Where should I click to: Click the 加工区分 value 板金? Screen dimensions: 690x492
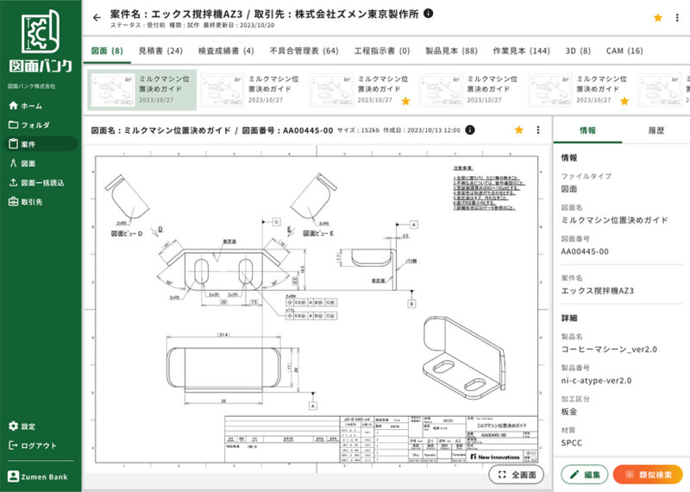(569, 412)
